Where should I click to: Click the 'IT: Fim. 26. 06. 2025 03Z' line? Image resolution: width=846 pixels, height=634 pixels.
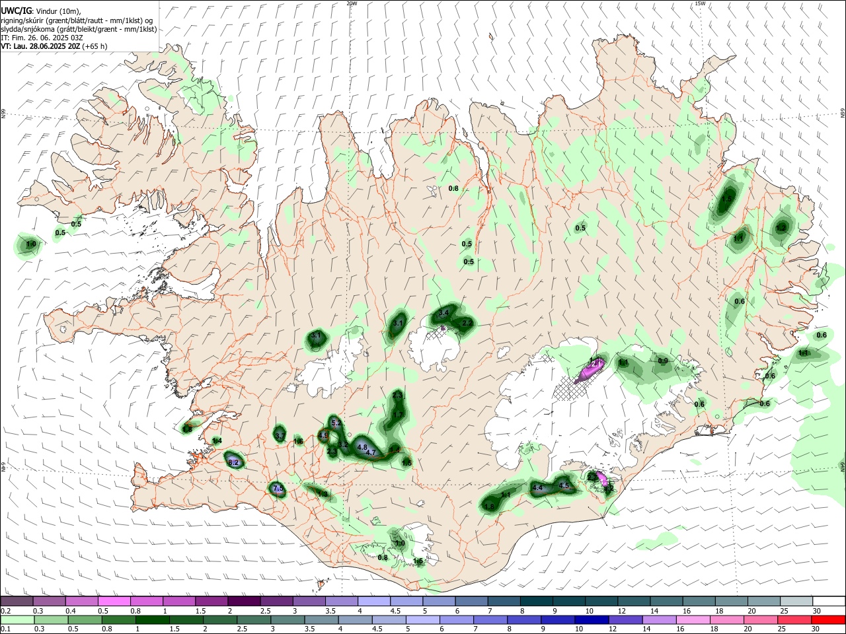pyautogui.click(x=42, y=38)
